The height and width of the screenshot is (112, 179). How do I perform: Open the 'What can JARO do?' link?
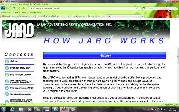(20, 68)
